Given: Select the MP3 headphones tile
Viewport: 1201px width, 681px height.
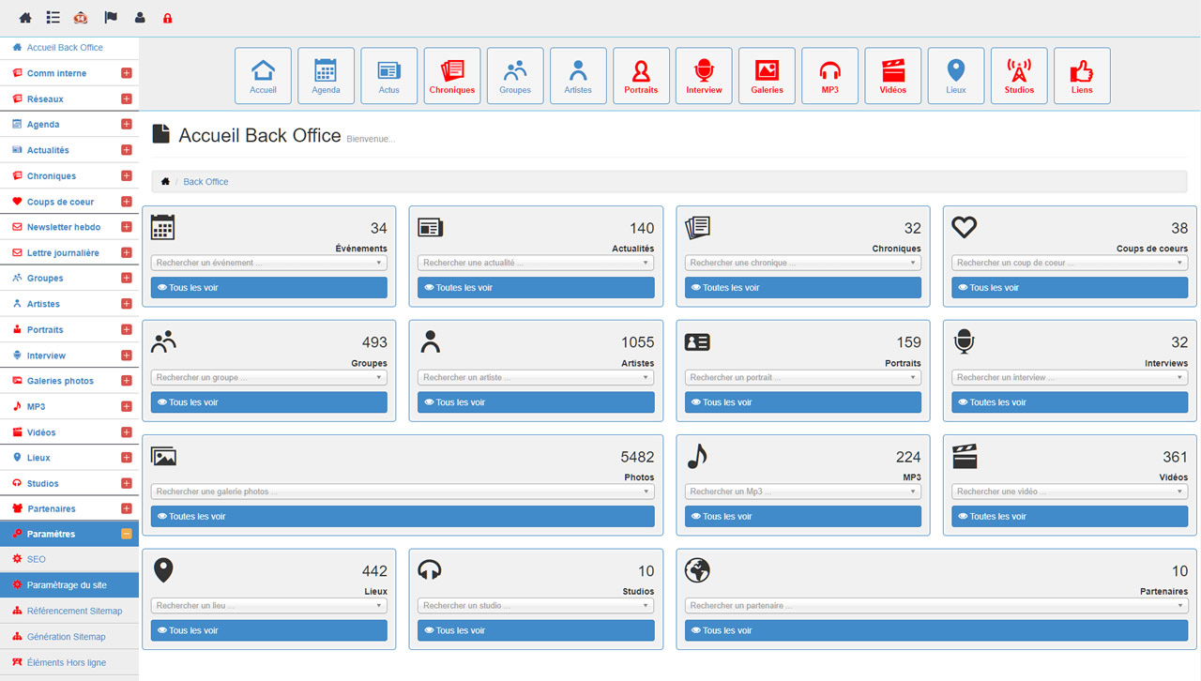Looking at the screenshot, I should 829,76.
